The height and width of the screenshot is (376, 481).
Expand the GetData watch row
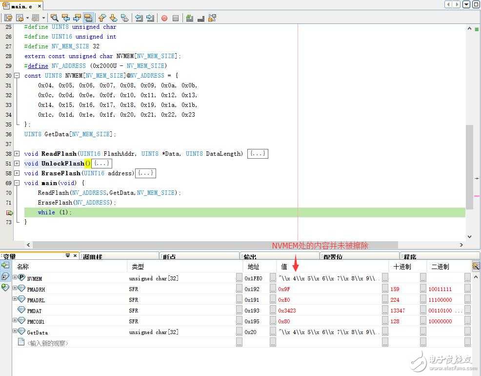click(x=15, y=331)
